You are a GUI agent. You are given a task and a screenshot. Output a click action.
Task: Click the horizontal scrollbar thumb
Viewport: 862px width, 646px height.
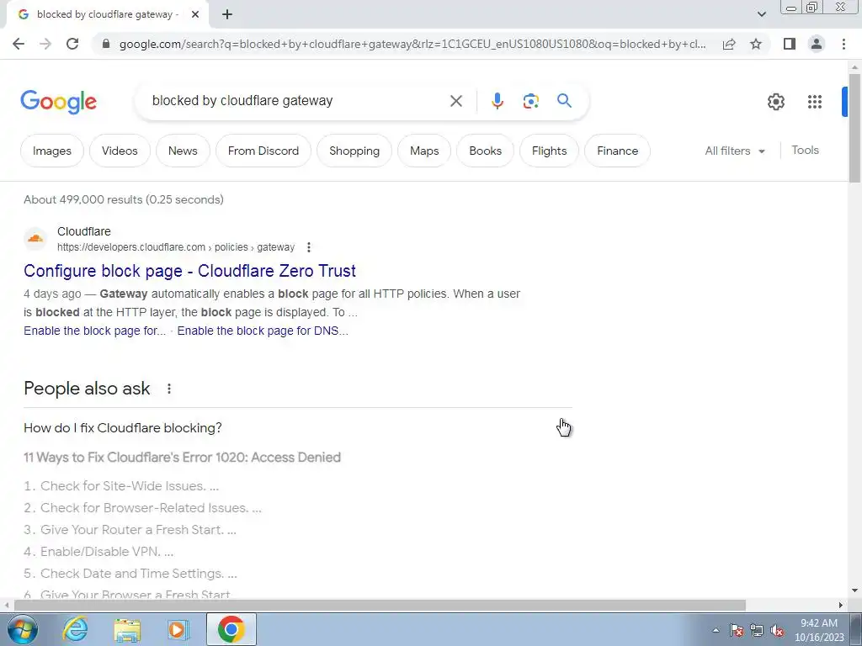380,605
